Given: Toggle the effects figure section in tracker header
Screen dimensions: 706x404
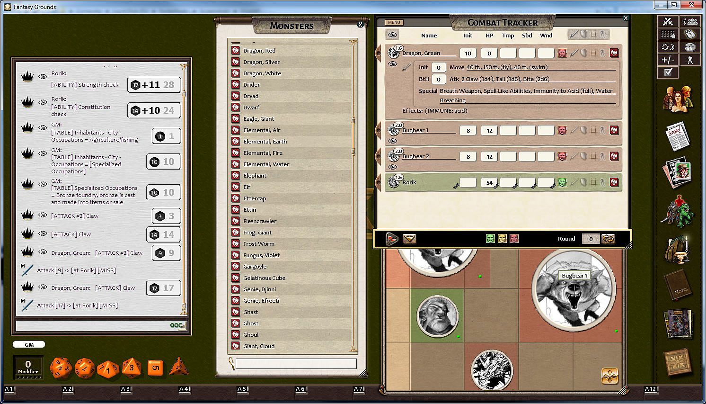Looking at the screenshot, I should click(603, 35).
